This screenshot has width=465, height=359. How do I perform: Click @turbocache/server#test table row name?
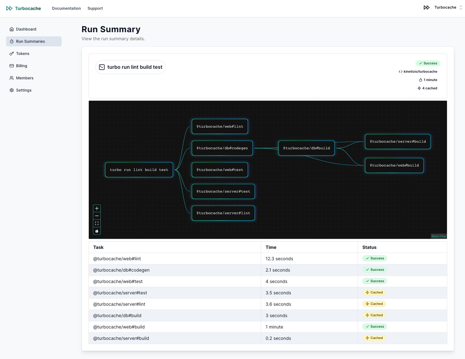coord(120,293)
